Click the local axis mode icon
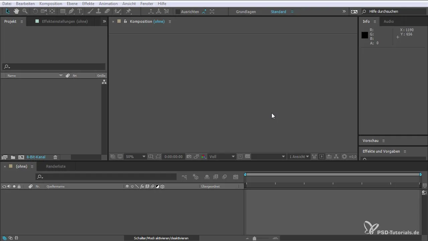Viewport: 428px width, 241px height. click(151, 11)
